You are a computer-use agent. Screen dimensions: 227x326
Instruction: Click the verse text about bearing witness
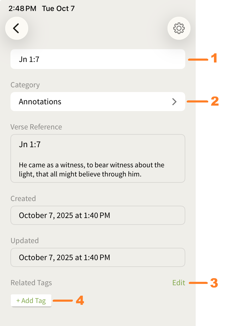pyautogui.click(x=91, y=169)
